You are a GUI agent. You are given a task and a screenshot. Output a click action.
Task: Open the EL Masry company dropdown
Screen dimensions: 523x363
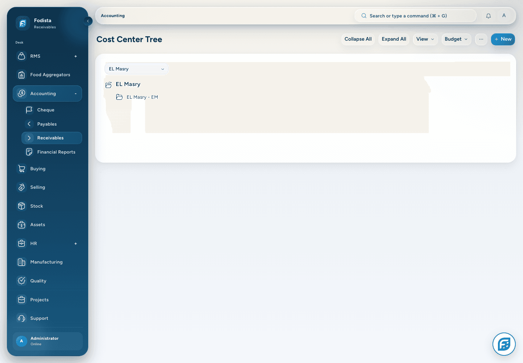[x=137, y=69]
